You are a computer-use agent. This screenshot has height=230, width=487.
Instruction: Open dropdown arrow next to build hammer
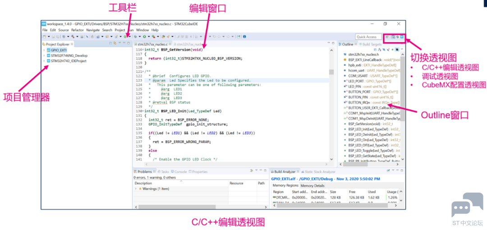78,37
